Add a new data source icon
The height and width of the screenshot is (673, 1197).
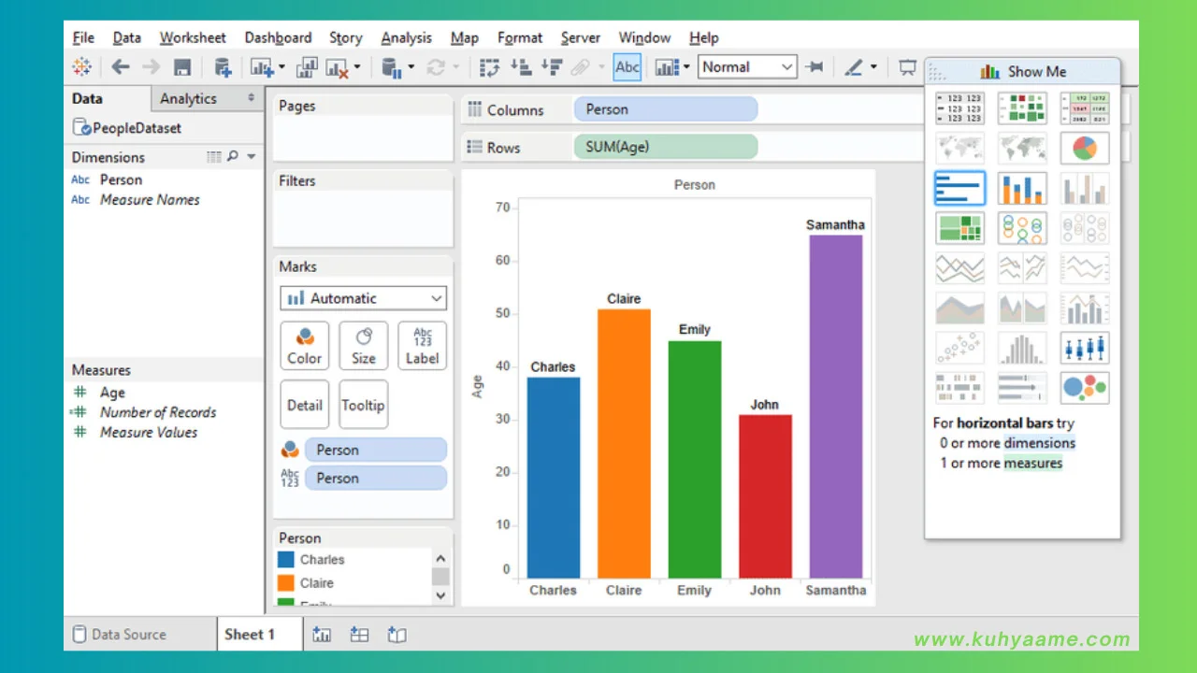click(223, 67)
